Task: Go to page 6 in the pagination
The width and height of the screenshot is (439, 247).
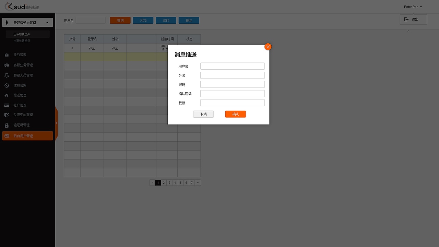Action: point(186,183)
